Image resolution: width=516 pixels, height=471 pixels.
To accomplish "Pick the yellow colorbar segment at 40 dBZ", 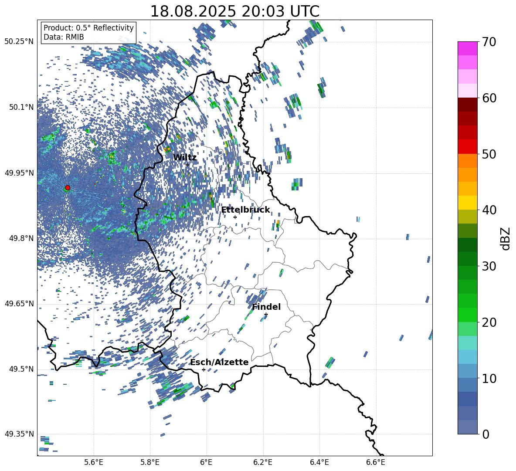I will point(468,203).
